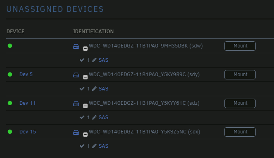This screenshot has height=158, width=274.
Task: Collapse partitions of the sdy drive
Action: [x=85, y=77]
